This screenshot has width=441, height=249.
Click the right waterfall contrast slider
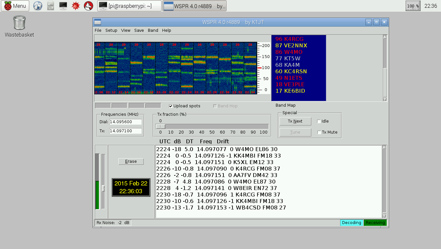click(145, 105)
